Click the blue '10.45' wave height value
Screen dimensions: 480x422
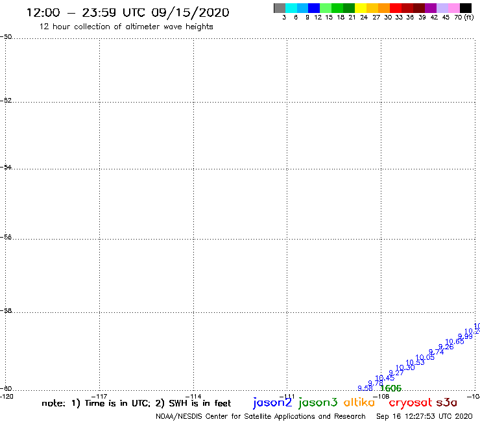(x=385, y=378)
